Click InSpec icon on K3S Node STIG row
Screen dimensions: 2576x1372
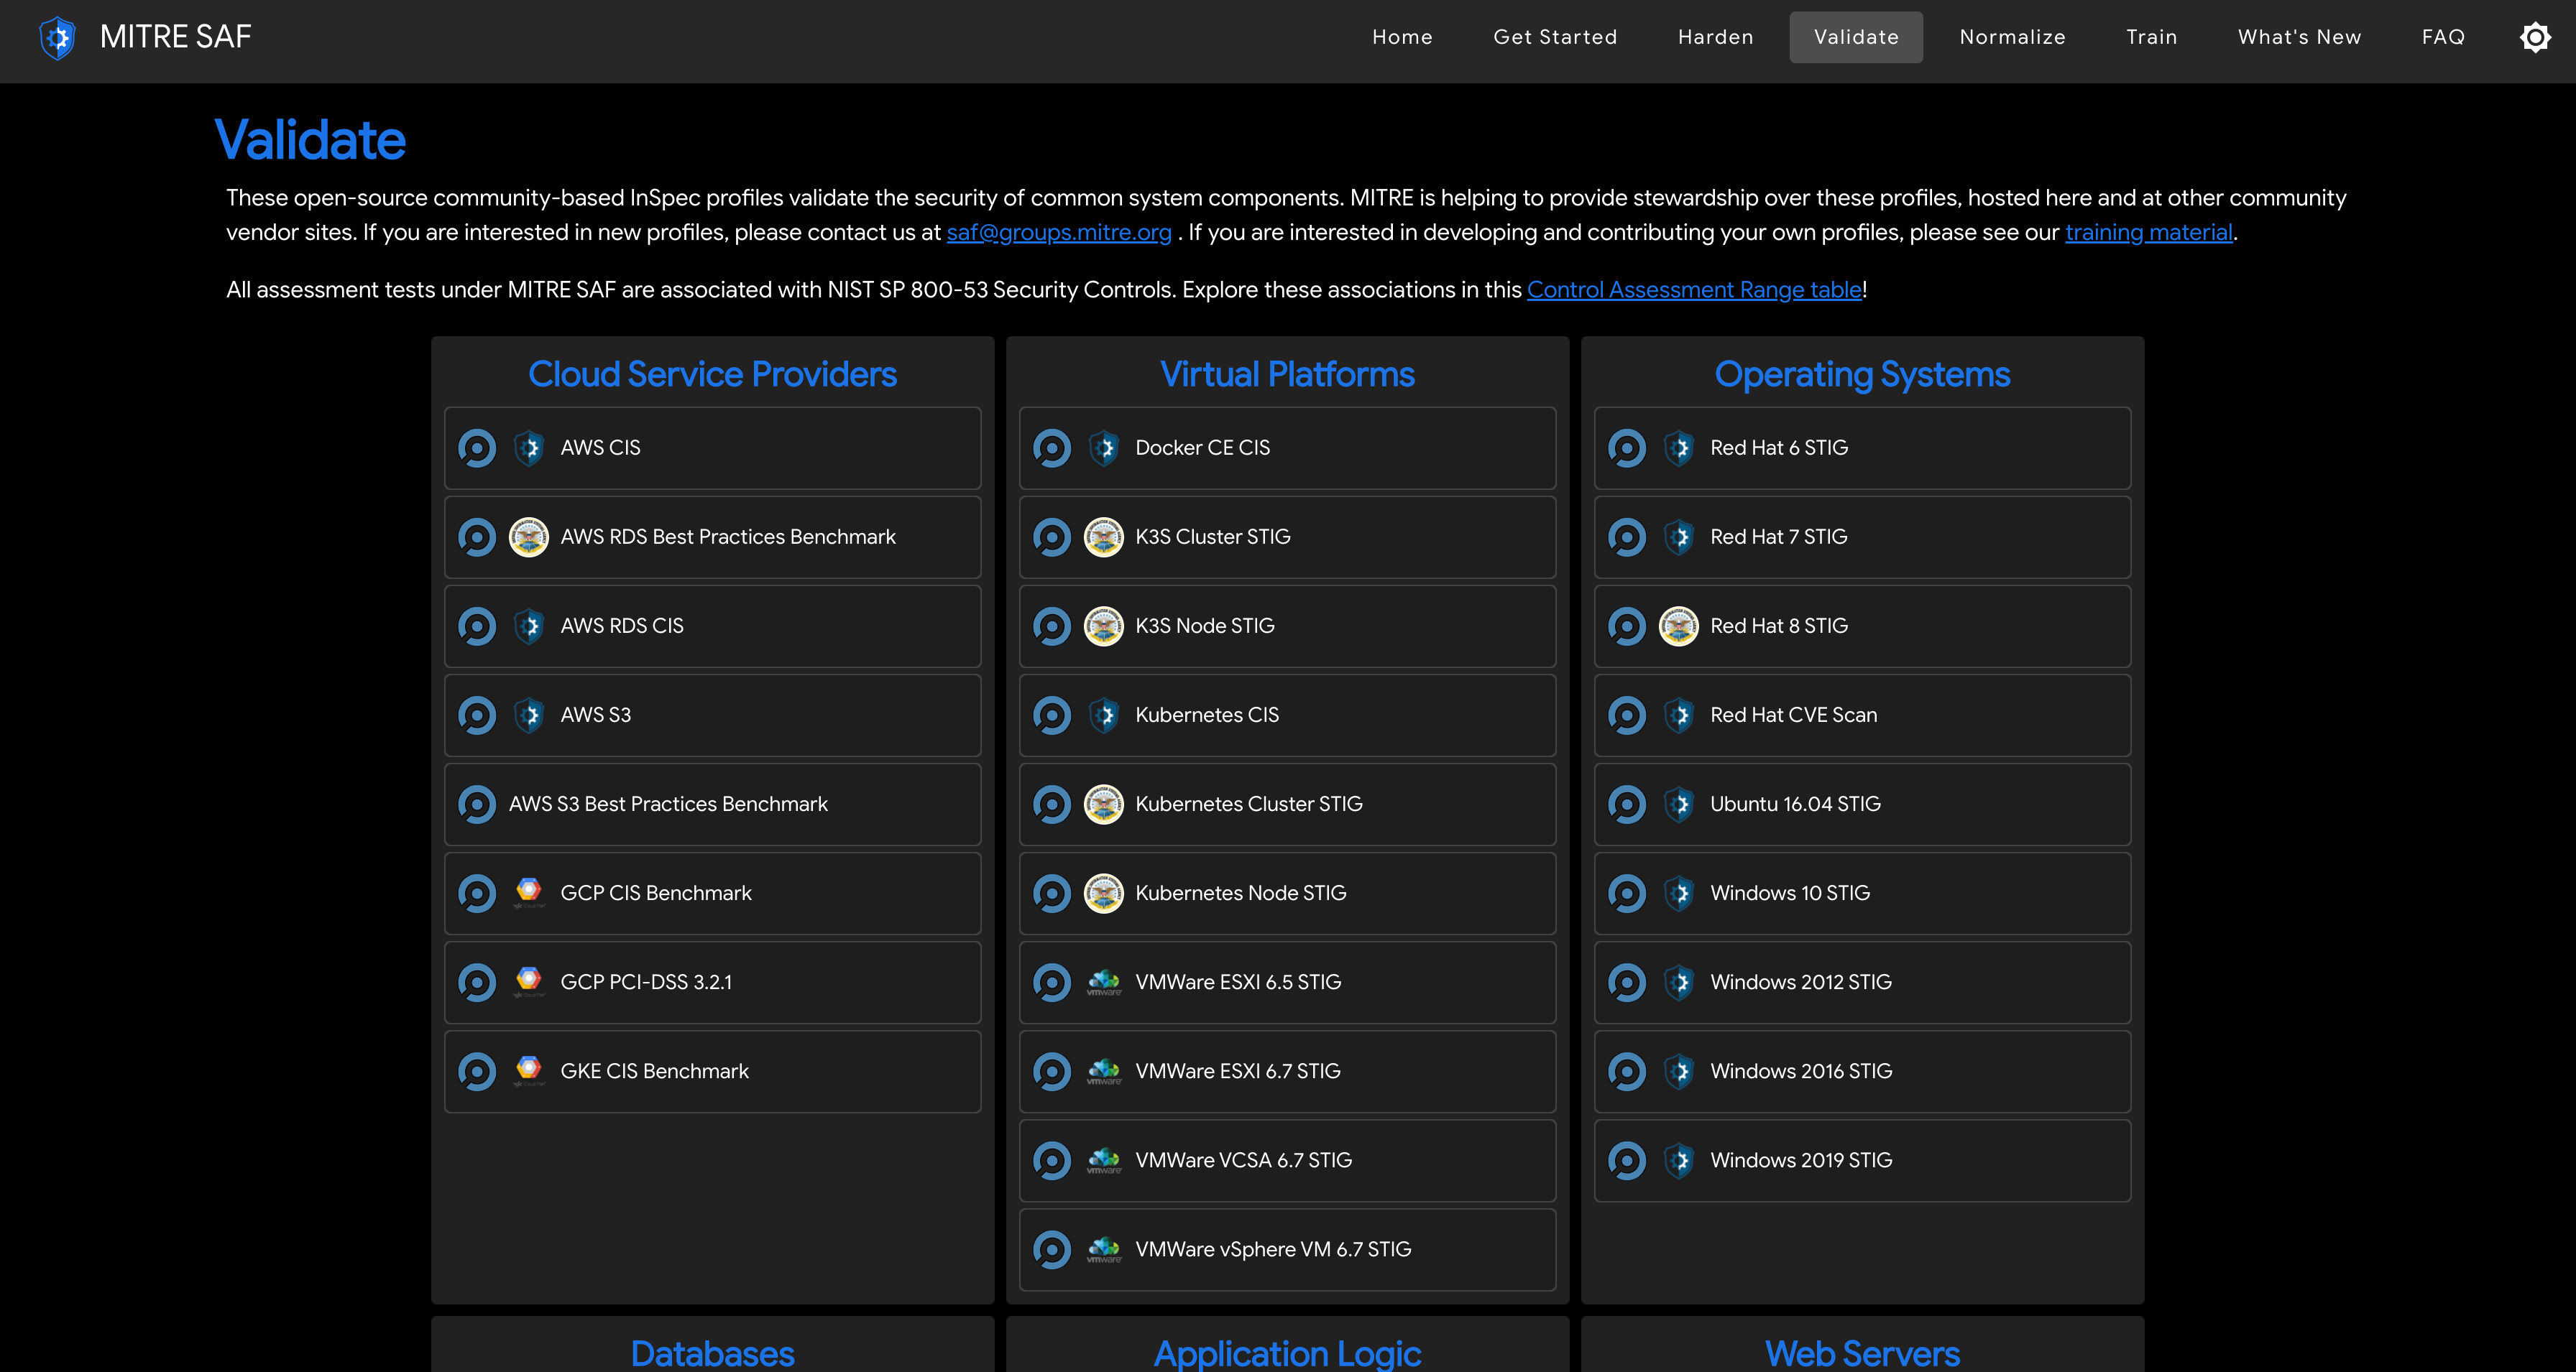click(x=1052, y=626)
